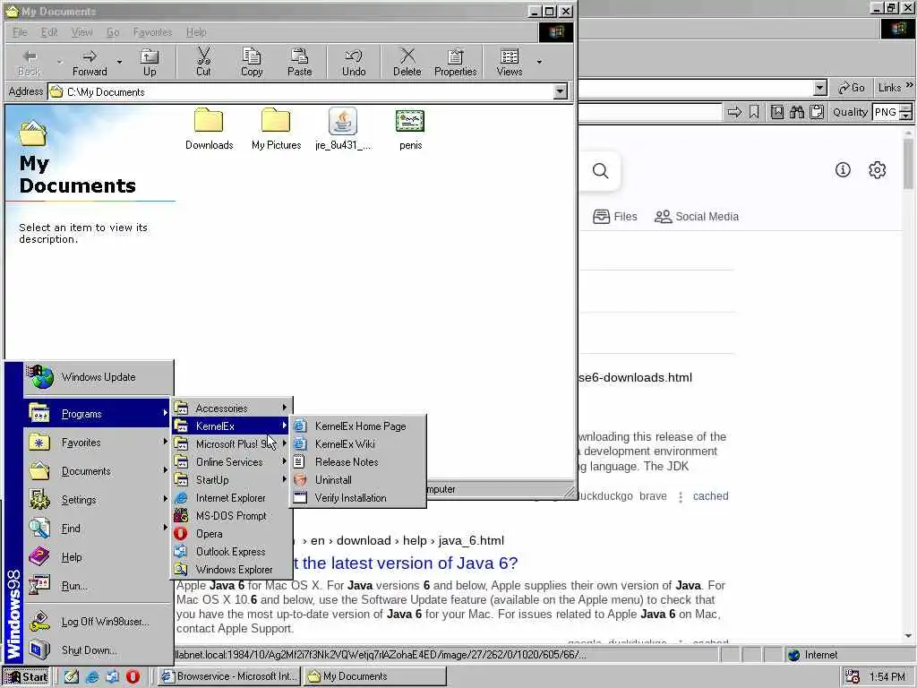Screen dimensions: 917x688
Task: Click the My Documents taskbar button
Action: [x=376, y=677]
